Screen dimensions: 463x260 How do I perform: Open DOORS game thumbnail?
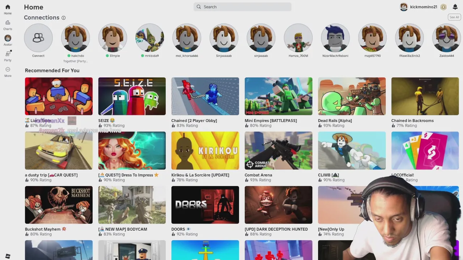[x=205, y=205]
